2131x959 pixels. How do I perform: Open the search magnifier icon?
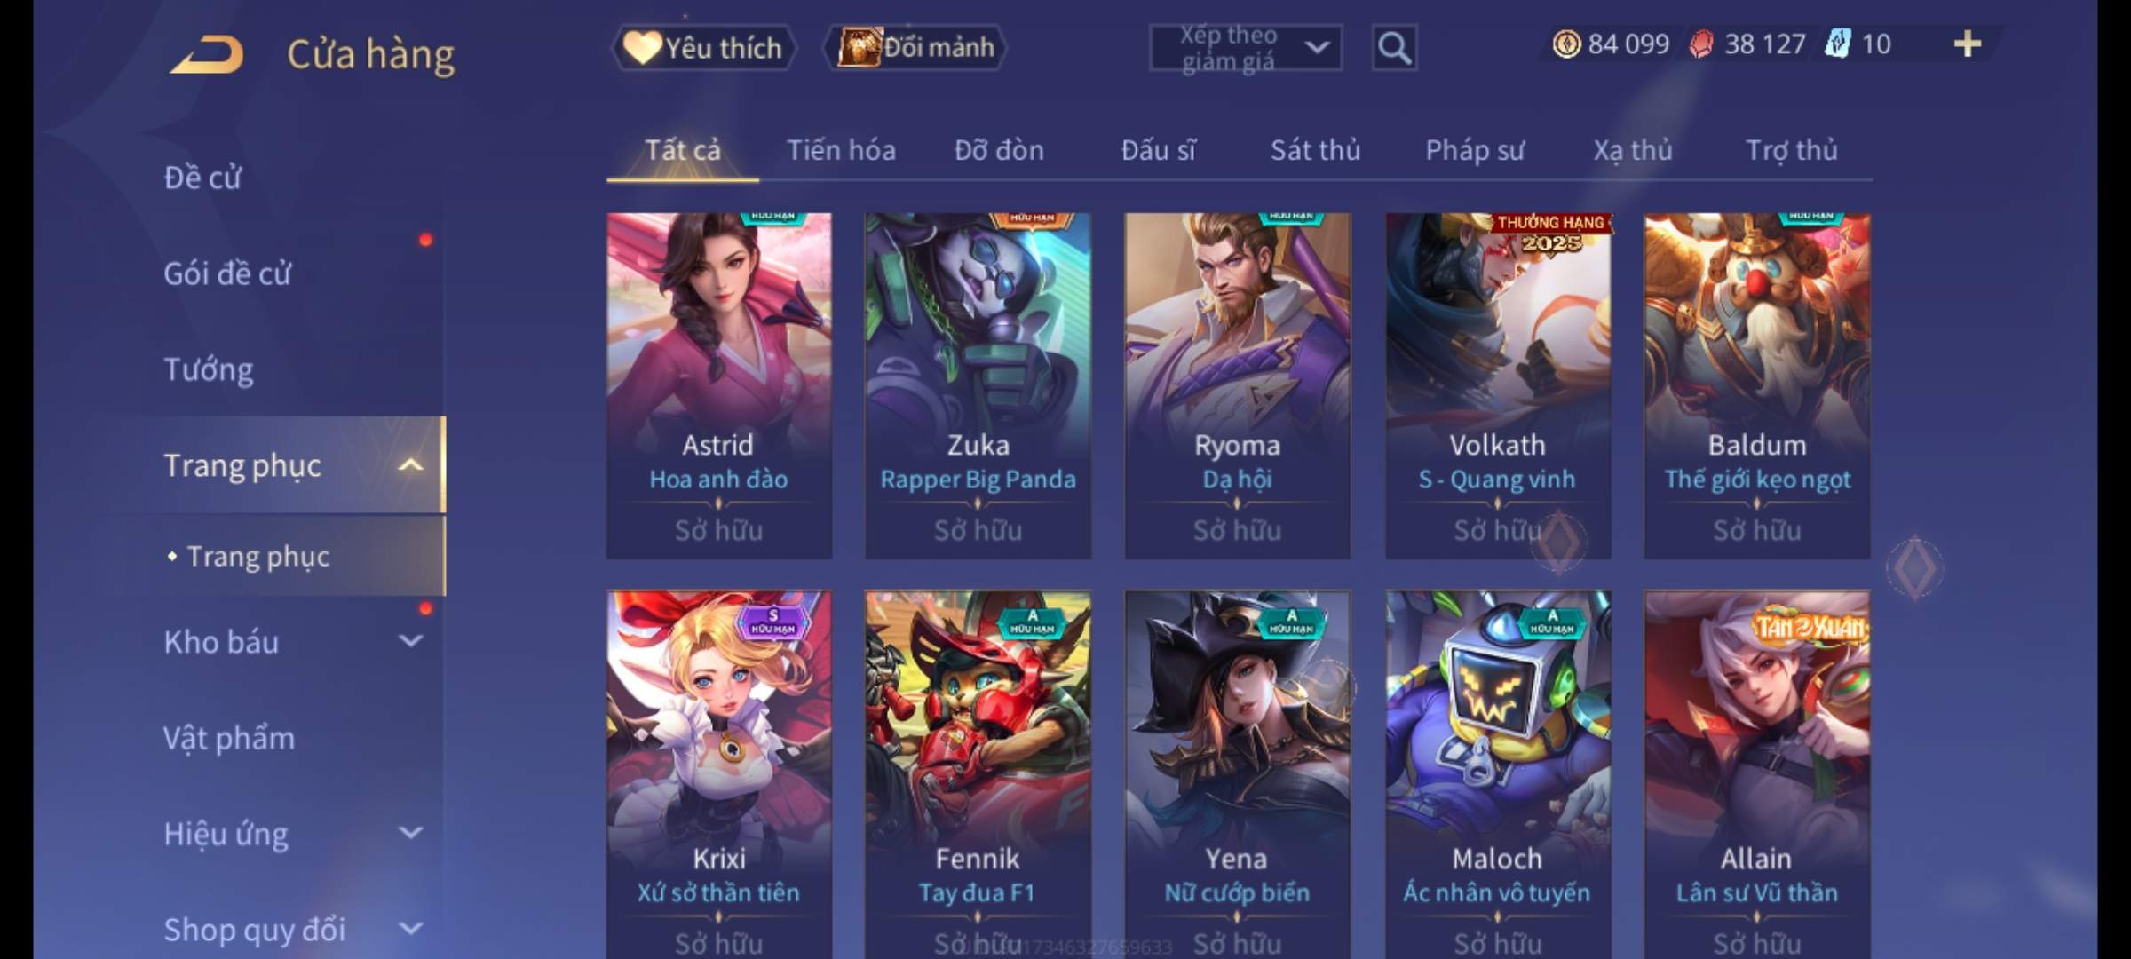(1394, 48)
